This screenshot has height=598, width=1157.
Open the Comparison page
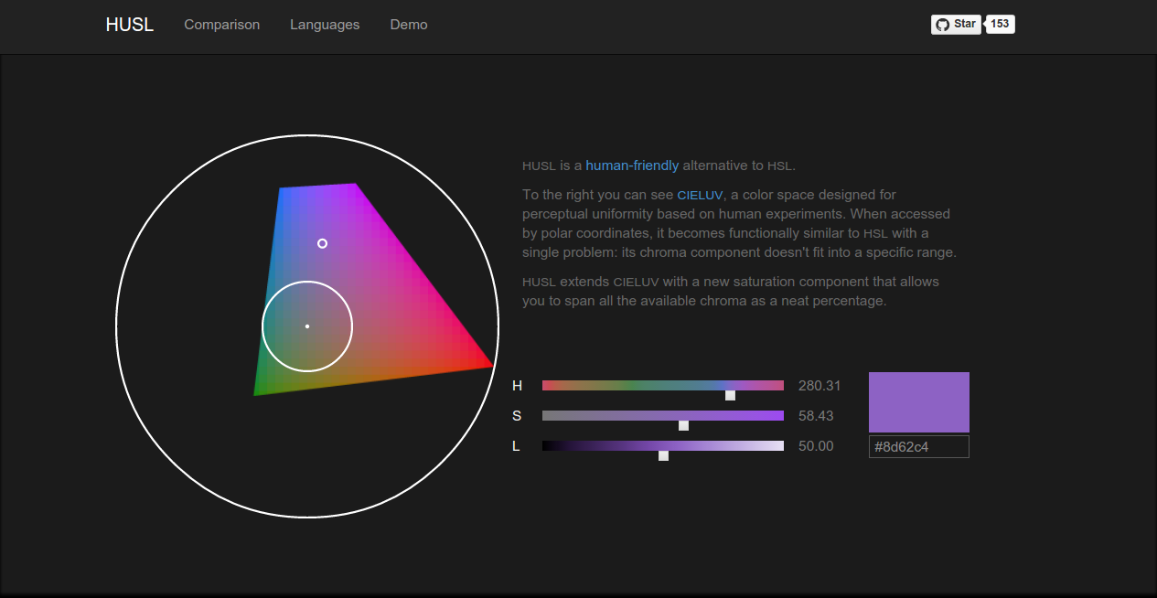point(221,25)
